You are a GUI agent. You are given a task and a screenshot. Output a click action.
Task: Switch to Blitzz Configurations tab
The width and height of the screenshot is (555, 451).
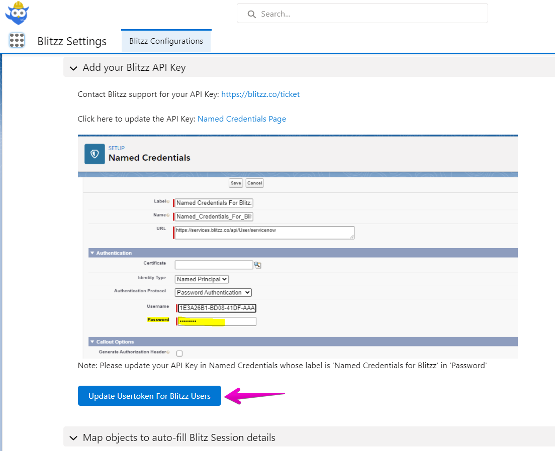[166, 41]
